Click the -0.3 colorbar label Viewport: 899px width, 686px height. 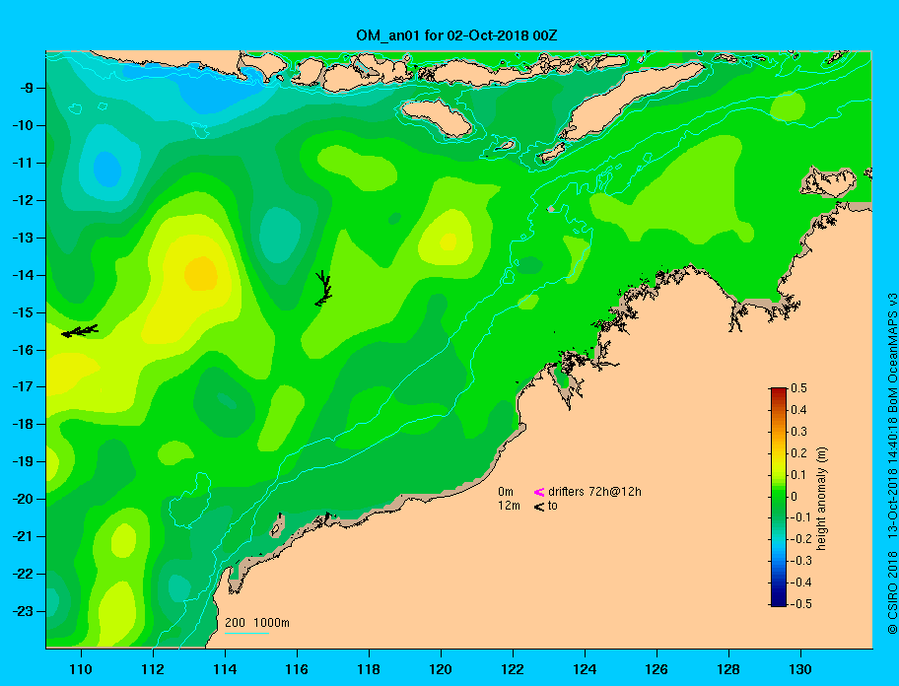point(801,561)
